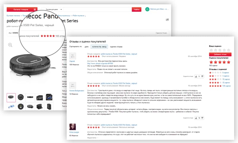Sort reviews by дате
The width and height of the screenshot is (238, 143).
click(86, 47)
